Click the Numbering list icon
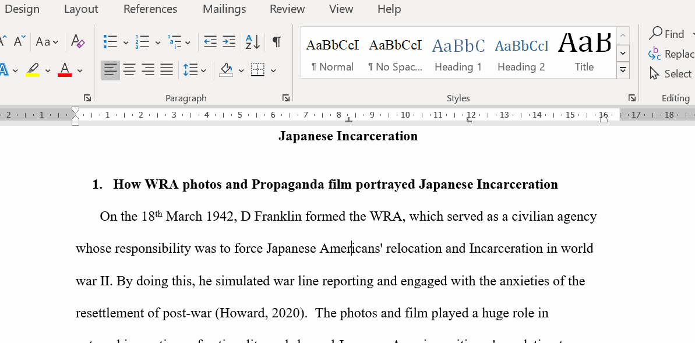This screenshot has height=343, width=695. pyautogui.click(x=142, y=42)
